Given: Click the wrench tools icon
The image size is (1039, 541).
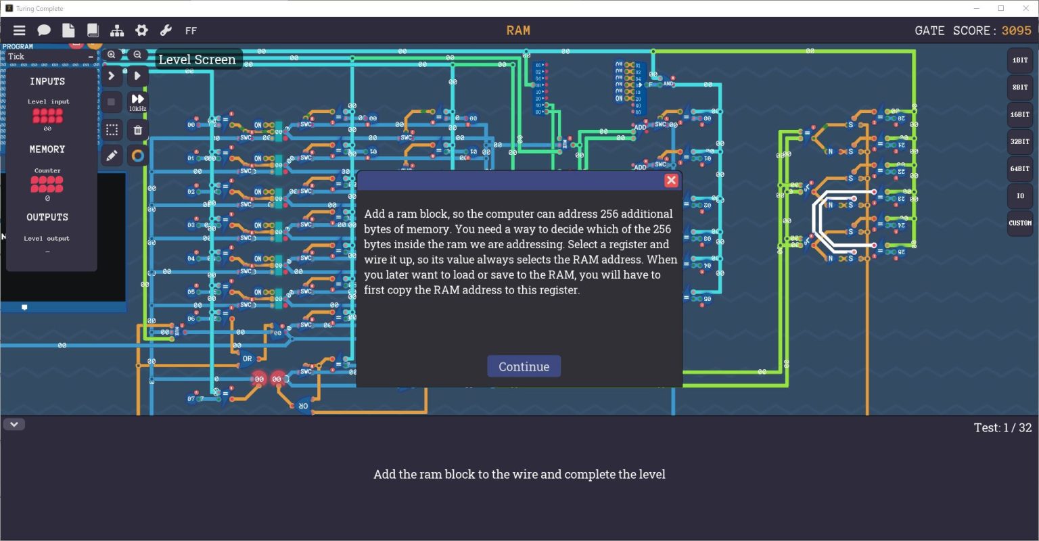Looking at the screenshot, I should [166, 30].
